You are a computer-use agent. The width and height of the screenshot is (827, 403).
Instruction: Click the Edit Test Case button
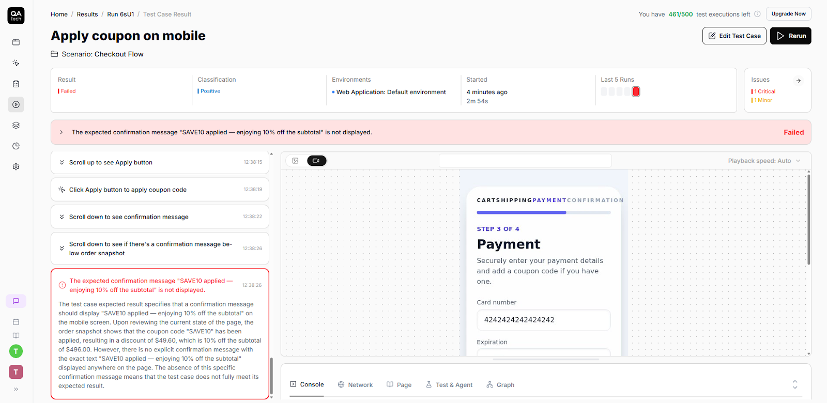(734, 36)
